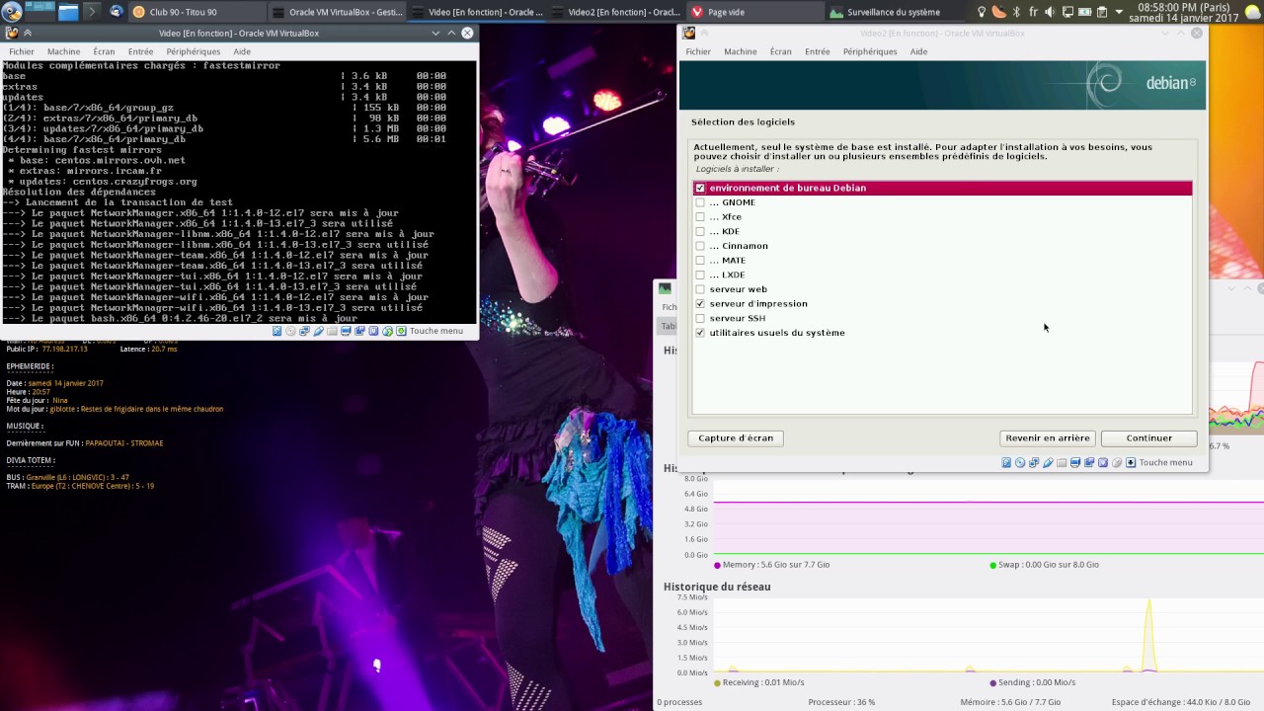Click keyboard capture icon in Video window status bar
Image resolution: width=1264 pixels, height=711 pixels.
tap(401, 331)
